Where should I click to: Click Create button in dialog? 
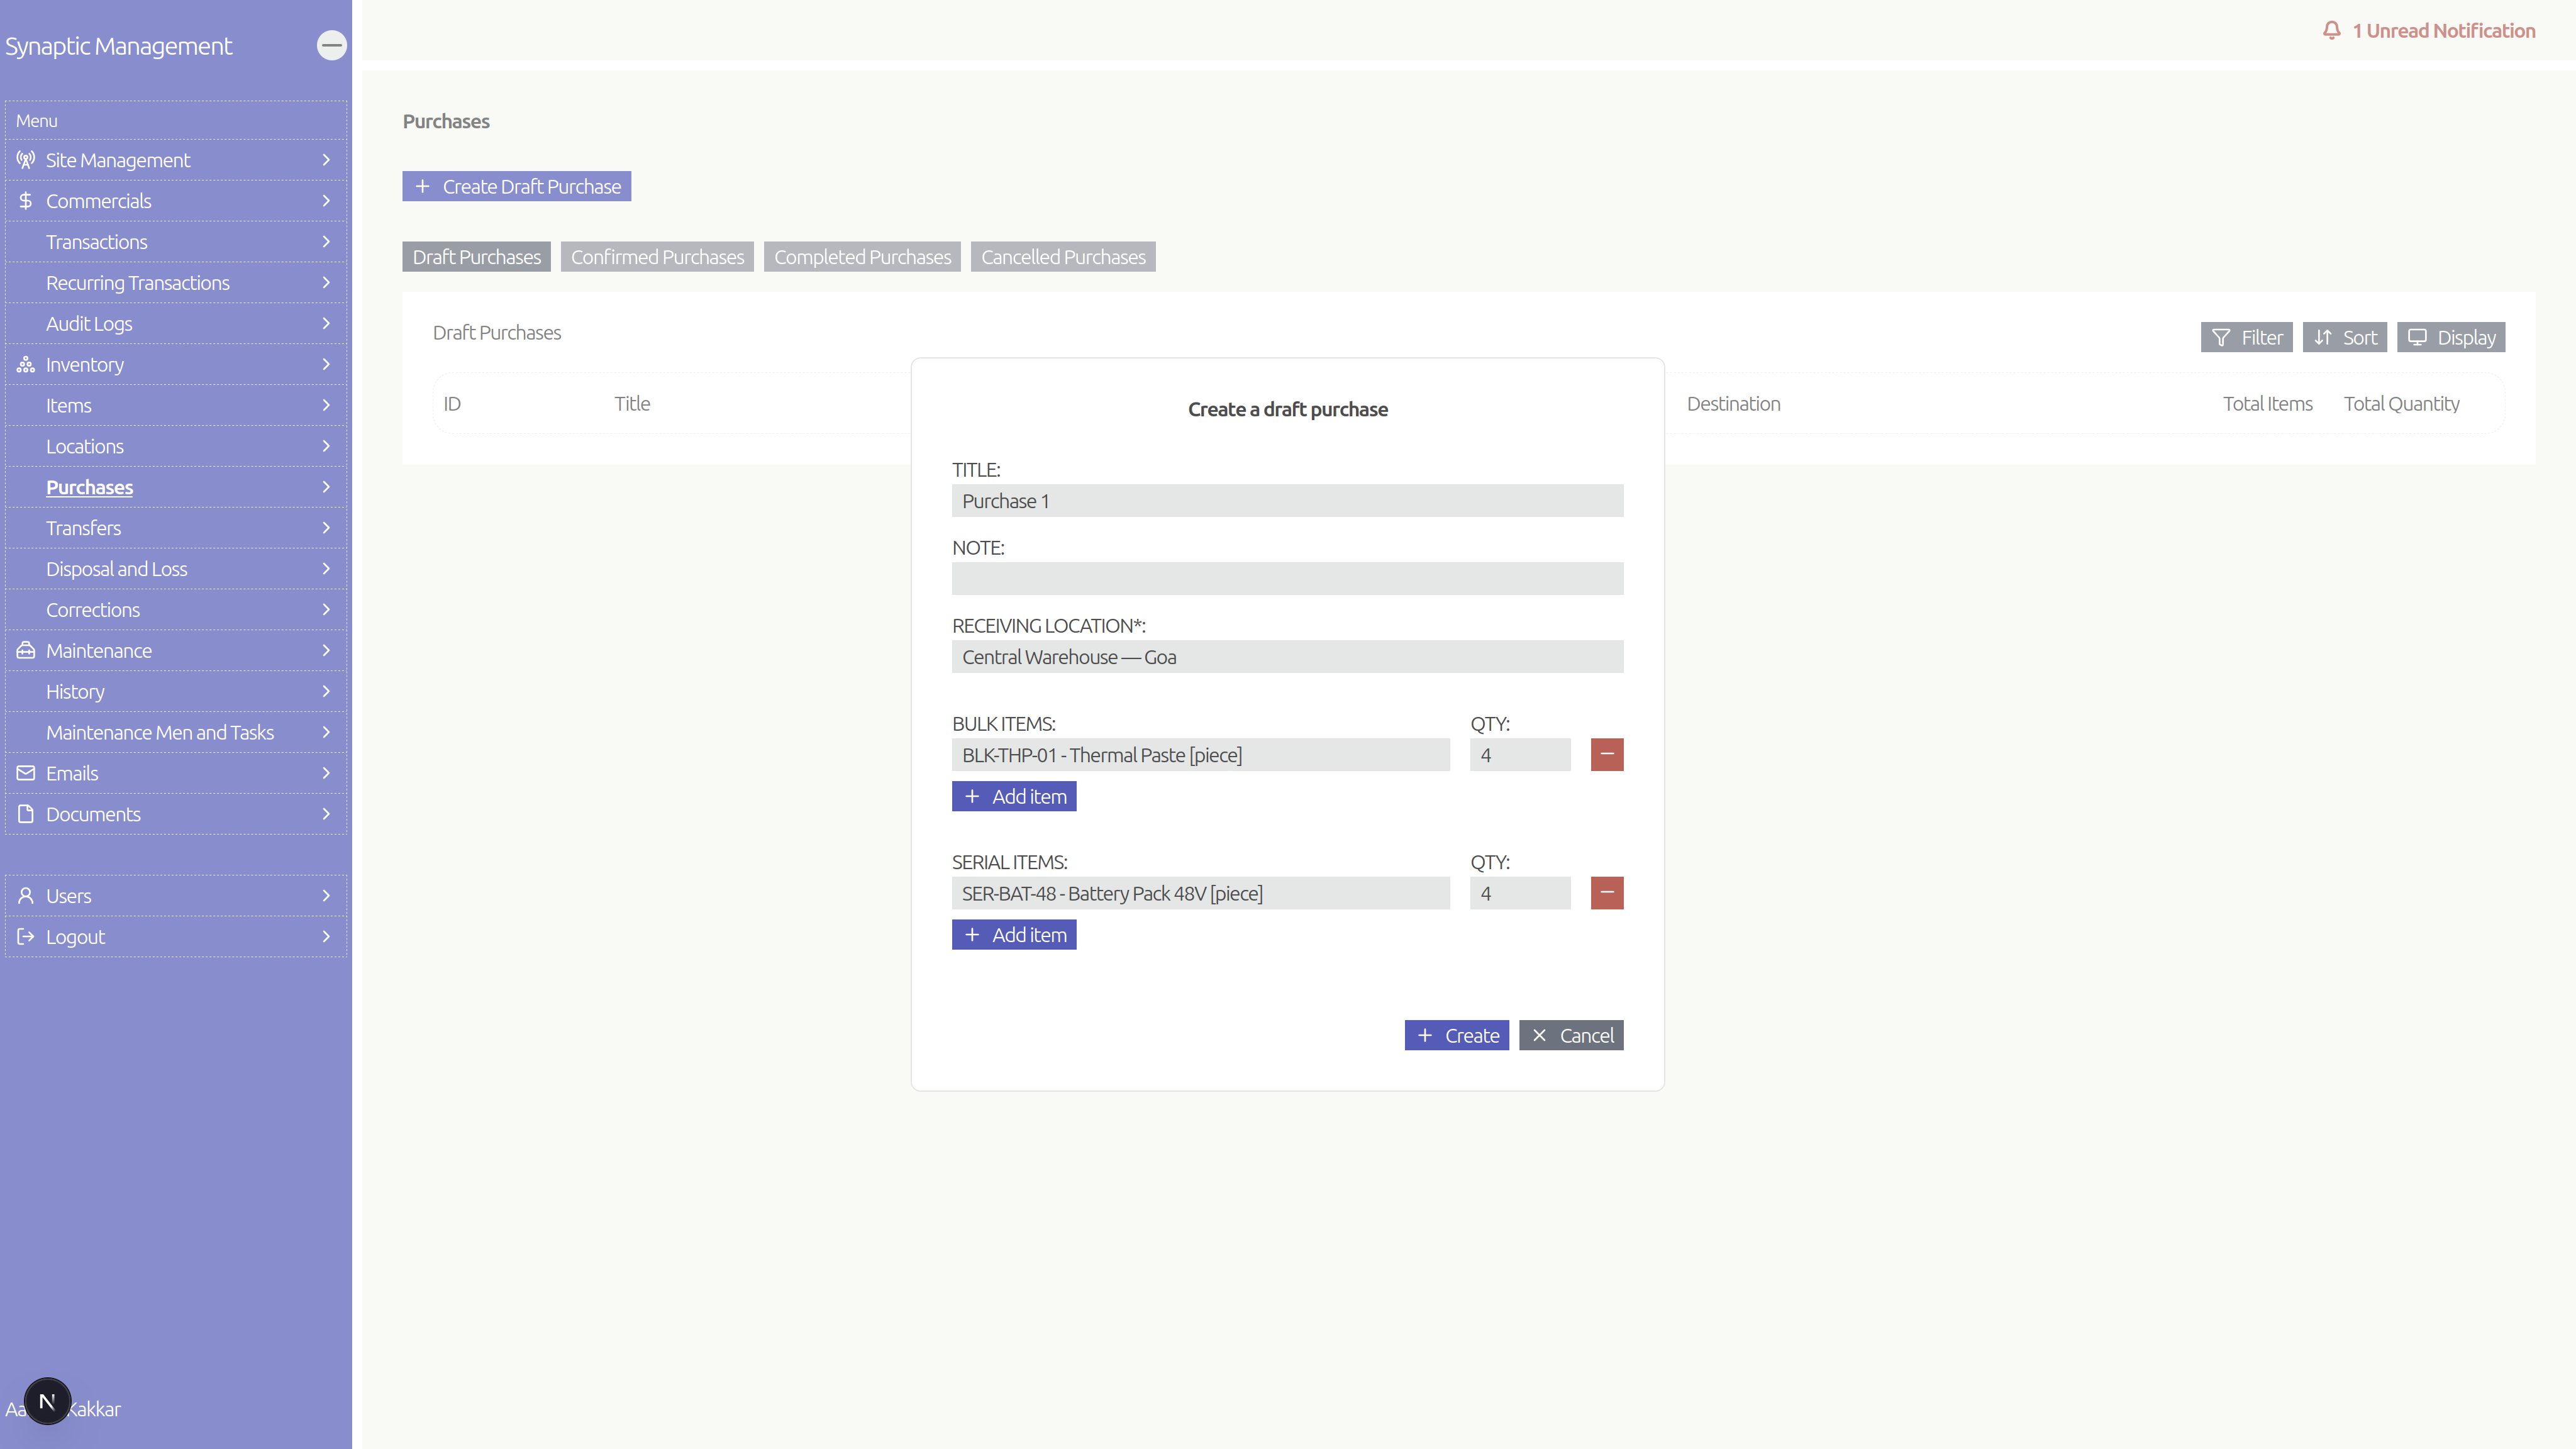coord(1456,1036)
